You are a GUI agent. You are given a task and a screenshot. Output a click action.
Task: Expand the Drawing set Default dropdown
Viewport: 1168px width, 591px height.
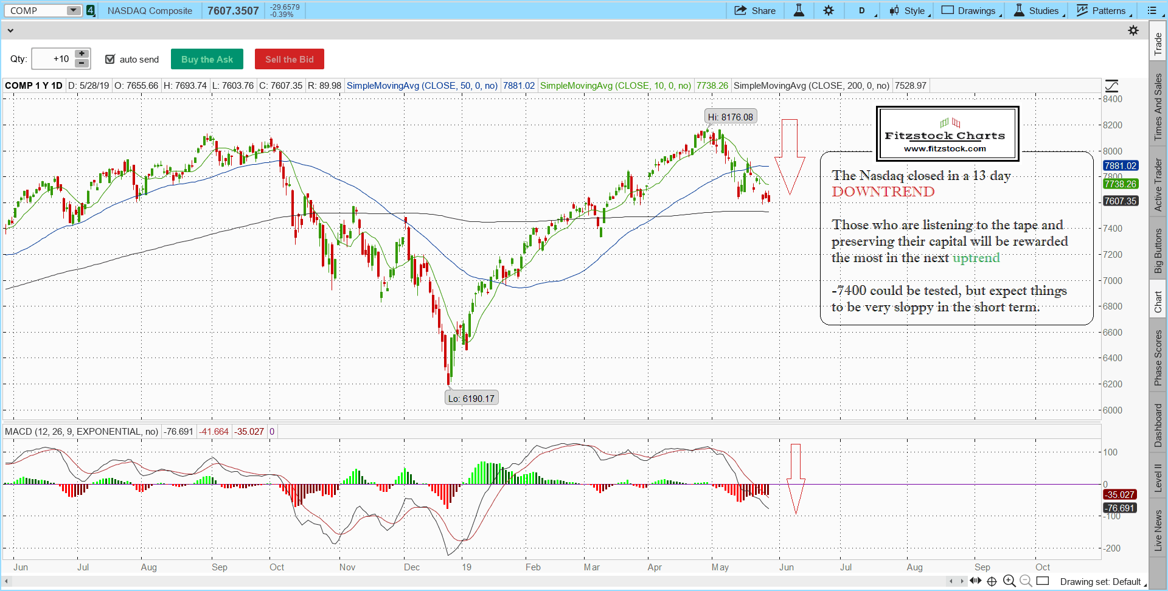pyautogui.click(x=1101, y=582)
